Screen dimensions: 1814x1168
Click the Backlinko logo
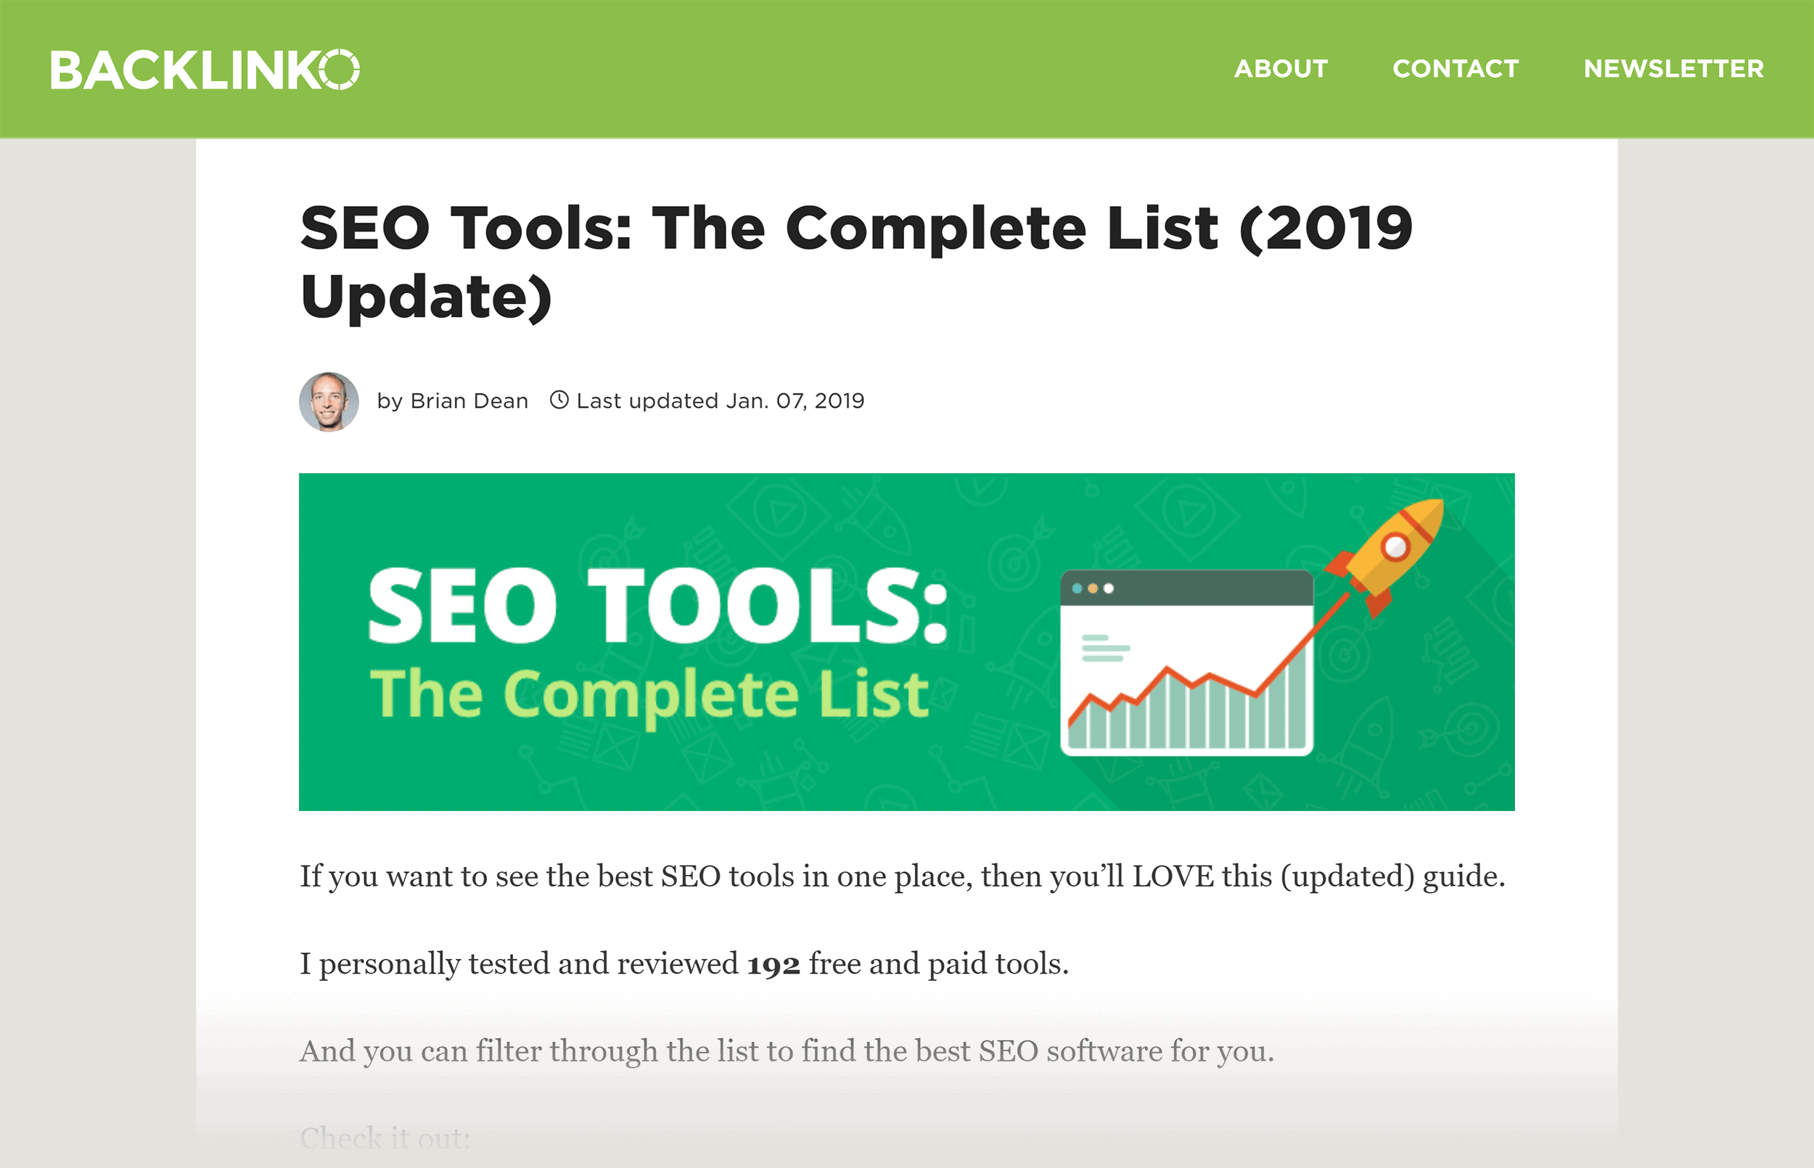205,70
